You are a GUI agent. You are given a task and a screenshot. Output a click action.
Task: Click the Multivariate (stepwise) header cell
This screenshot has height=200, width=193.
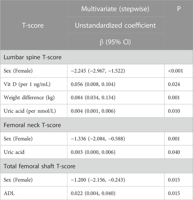click(116, 8)
